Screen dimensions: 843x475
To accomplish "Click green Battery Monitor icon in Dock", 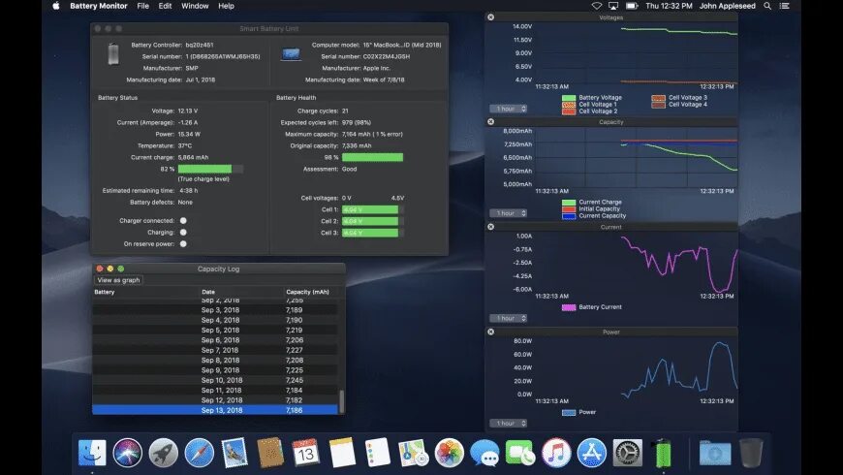I will 663,453.
